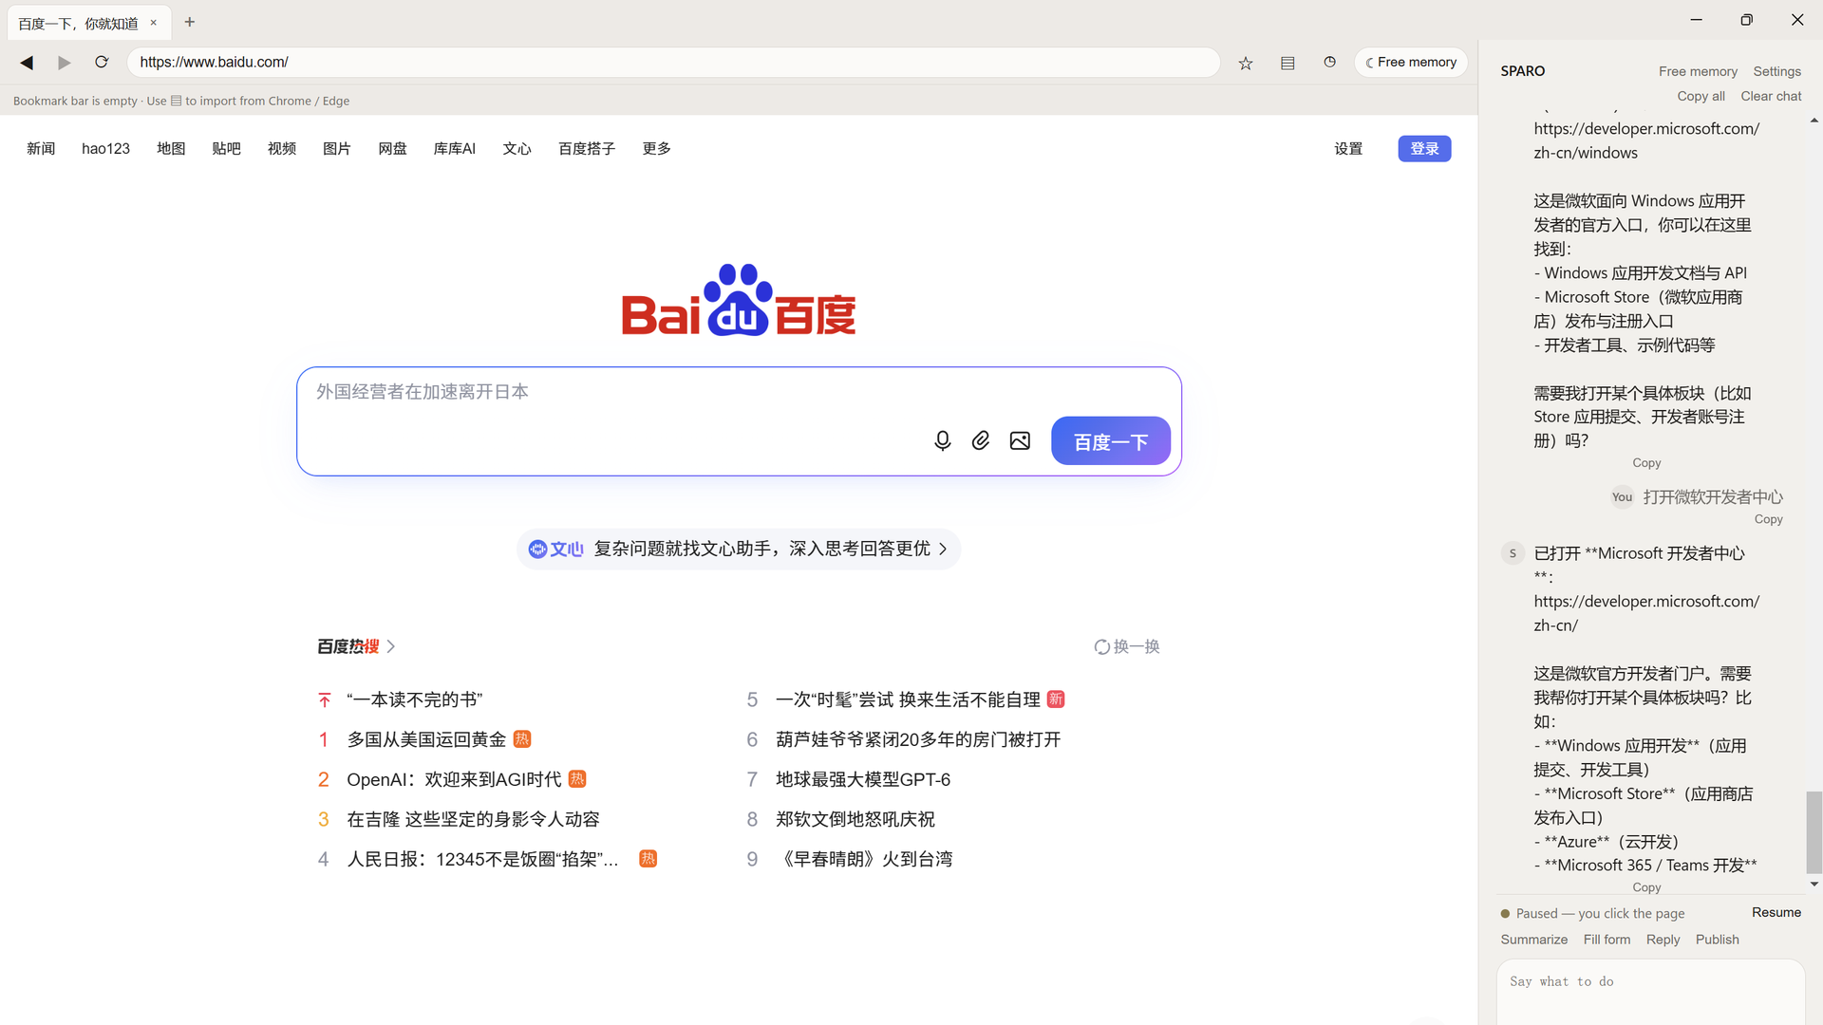Open hot search 多国从美国运回黄金
The image size is (1823, 1025).
tap(426, 739)
